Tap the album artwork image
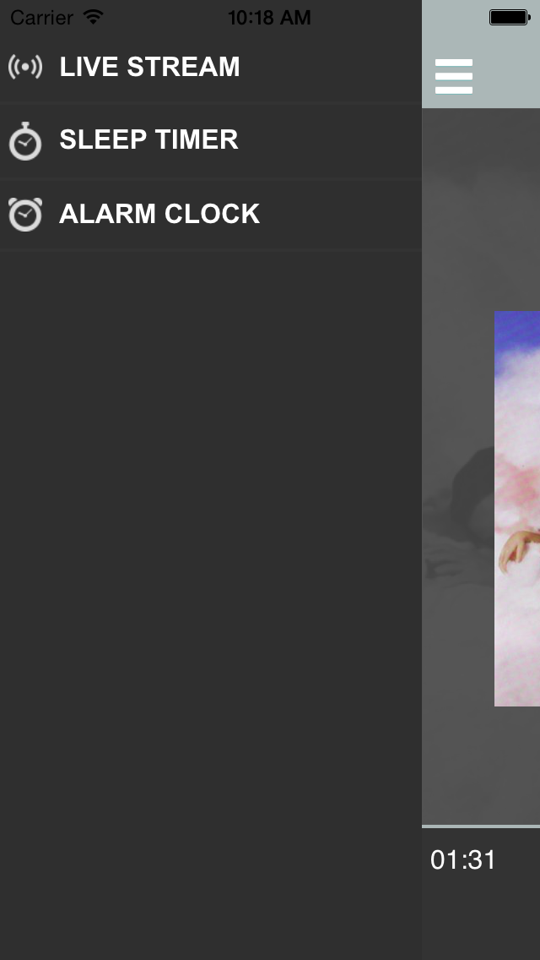Viewport: 540px width, 960px height. pyautogui.click(x=517, y=508)
